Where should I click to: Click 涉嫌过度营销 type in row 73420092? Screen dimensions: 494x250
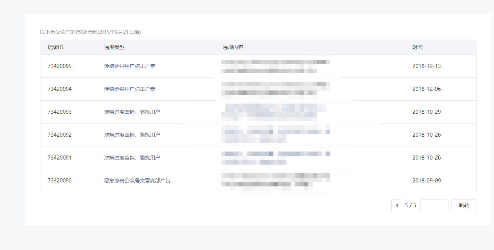132,135
